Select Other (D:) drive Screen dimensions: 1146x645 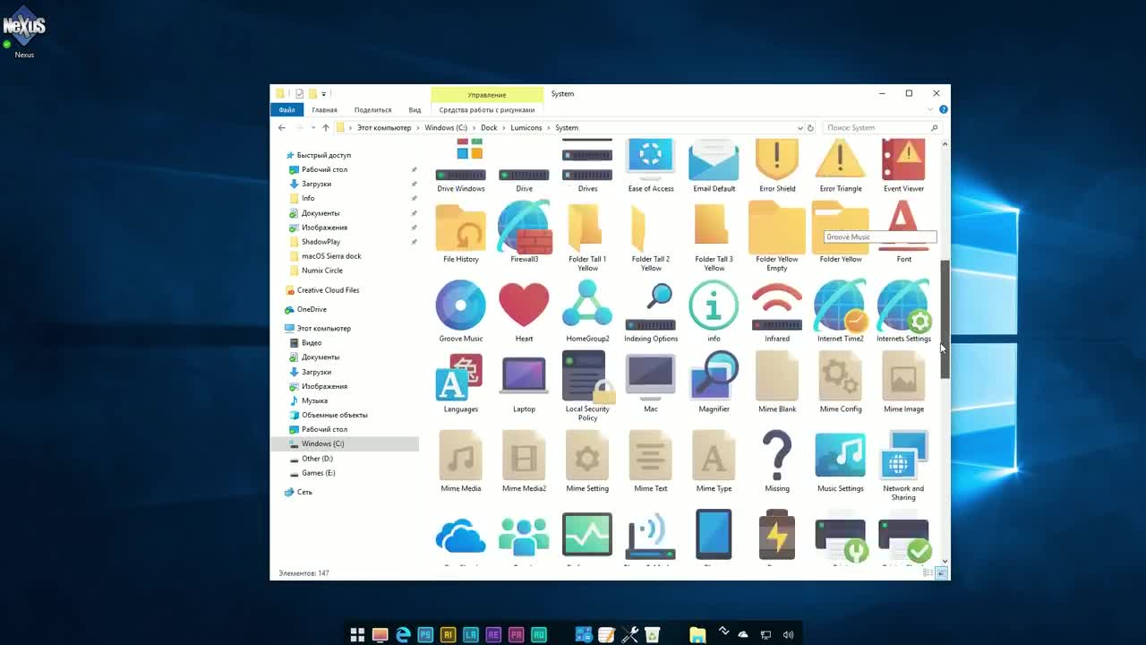click(317, 458)
